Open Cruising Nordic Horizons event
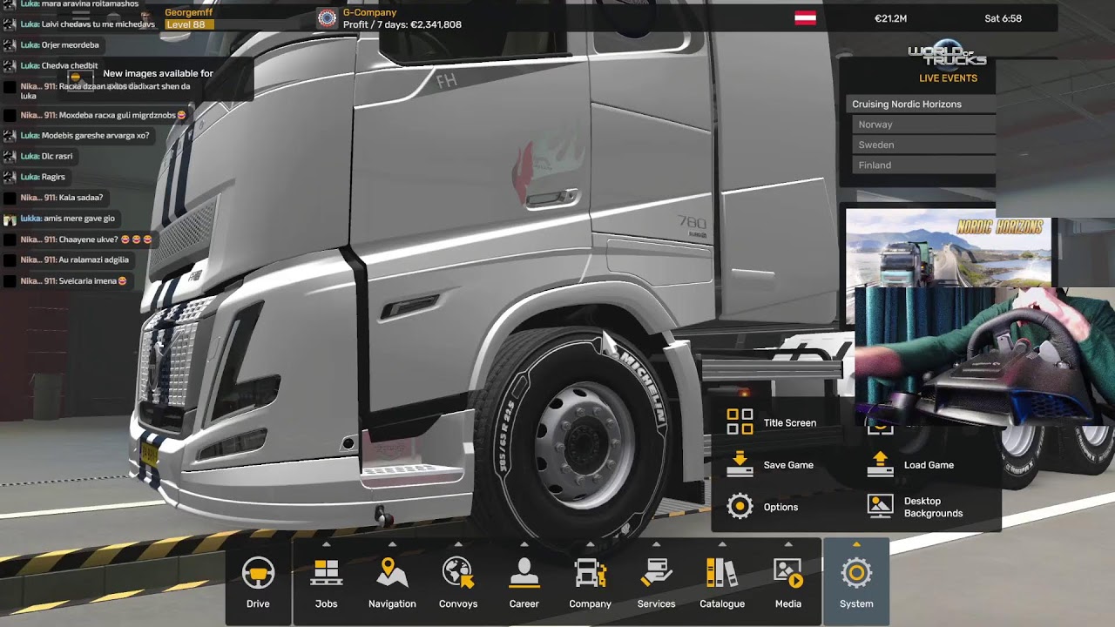 tap(921, 104)
